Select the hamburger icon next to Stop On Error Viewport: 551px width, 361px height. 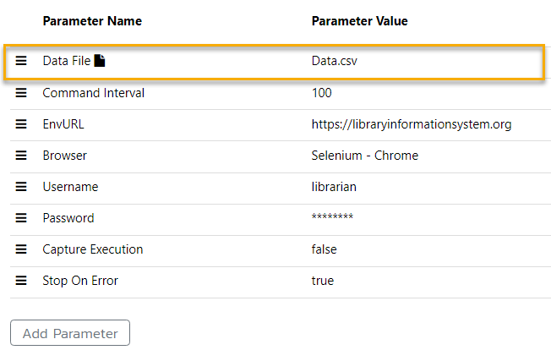point(21,281)
